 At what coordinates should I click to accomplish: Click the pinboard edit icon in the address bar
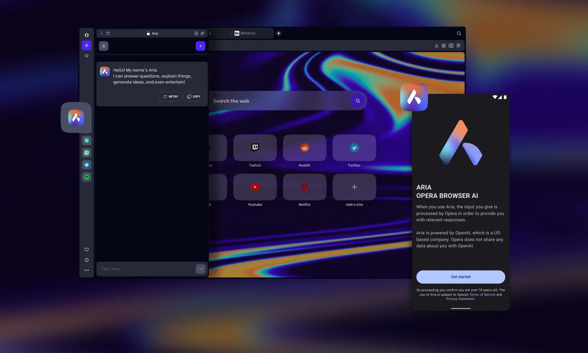coord(444,45)
